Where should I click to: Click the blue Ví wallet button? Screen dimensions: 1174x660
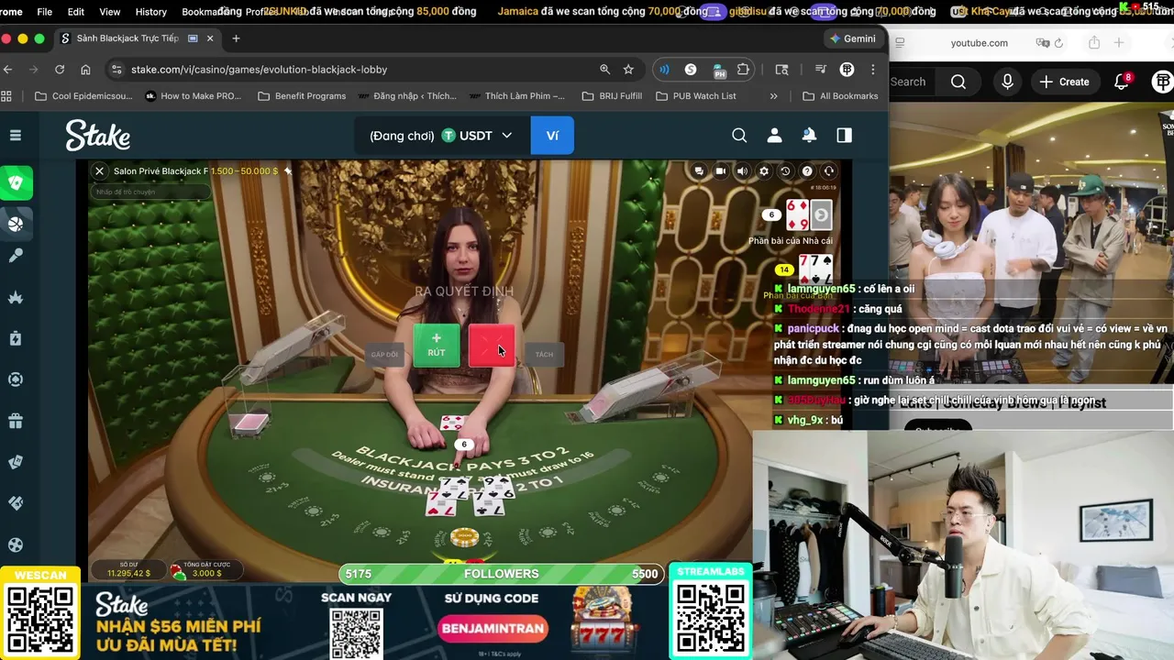click(552, 136)
